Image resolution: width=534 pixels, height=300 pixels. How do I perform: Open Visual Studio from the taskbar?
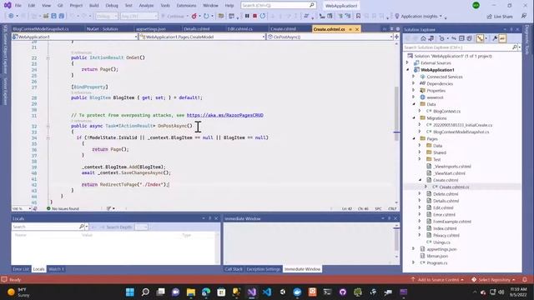pyautogui.click(x=252, y=292)
